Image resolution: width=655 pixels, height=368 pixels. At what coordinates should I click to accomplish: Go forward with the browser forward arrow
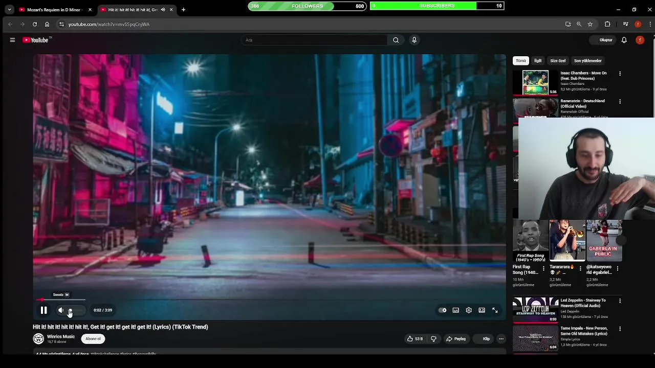[23, 24]
